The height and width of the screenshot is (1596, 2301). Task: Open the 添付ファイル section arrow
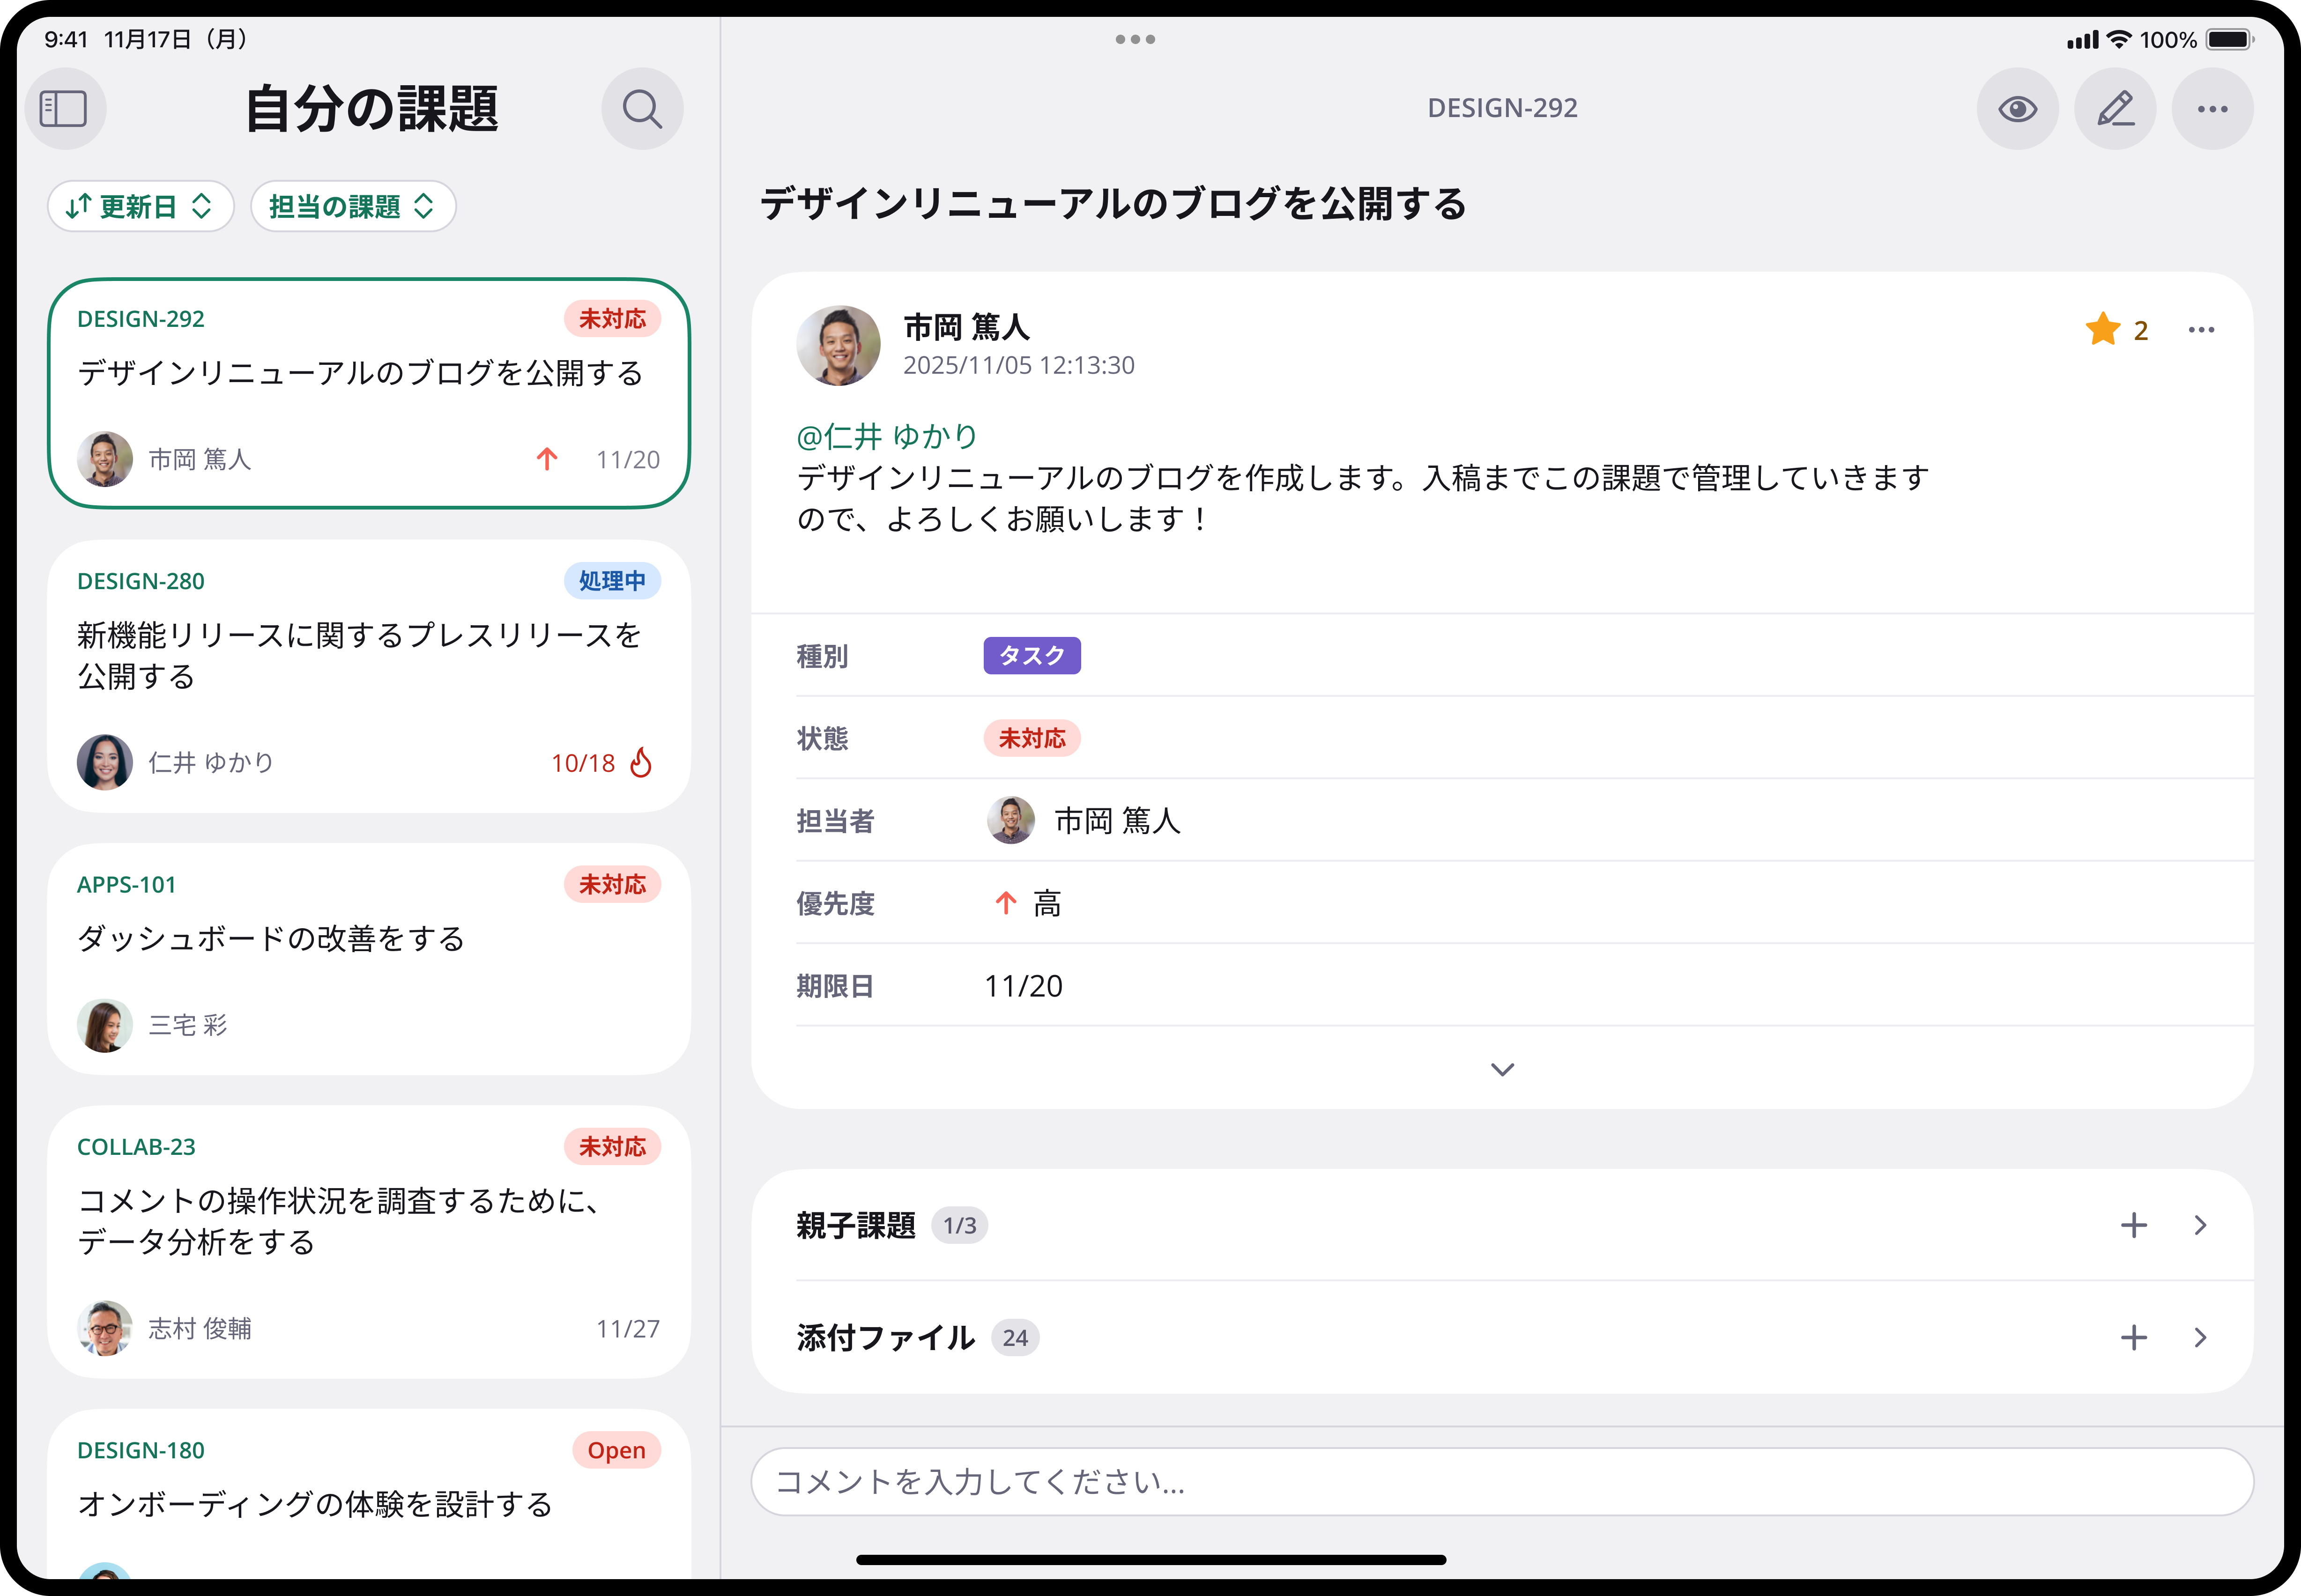[2200, 1337]
